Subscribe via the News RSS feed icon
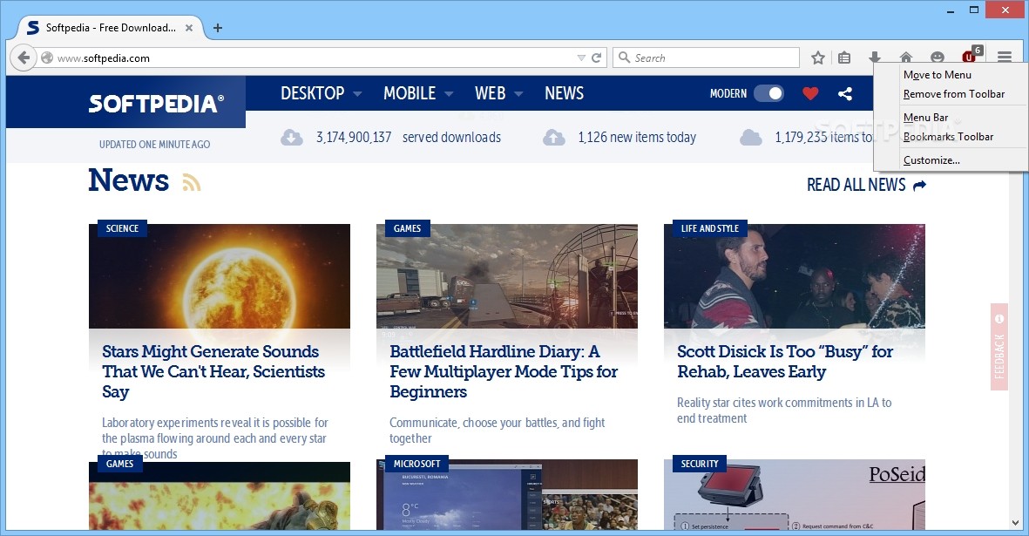 (191, 182)
